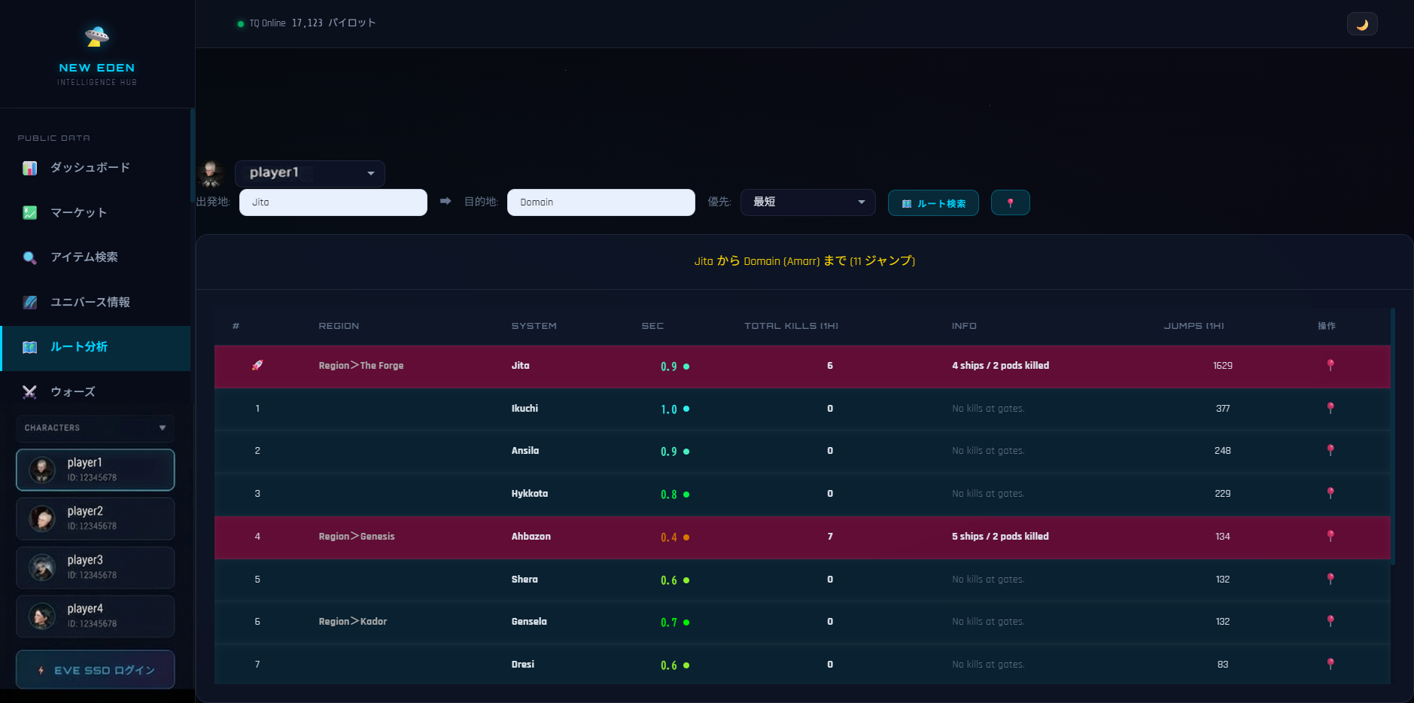
Task: Collapse the CHARACTERS section
Action: 95,428
